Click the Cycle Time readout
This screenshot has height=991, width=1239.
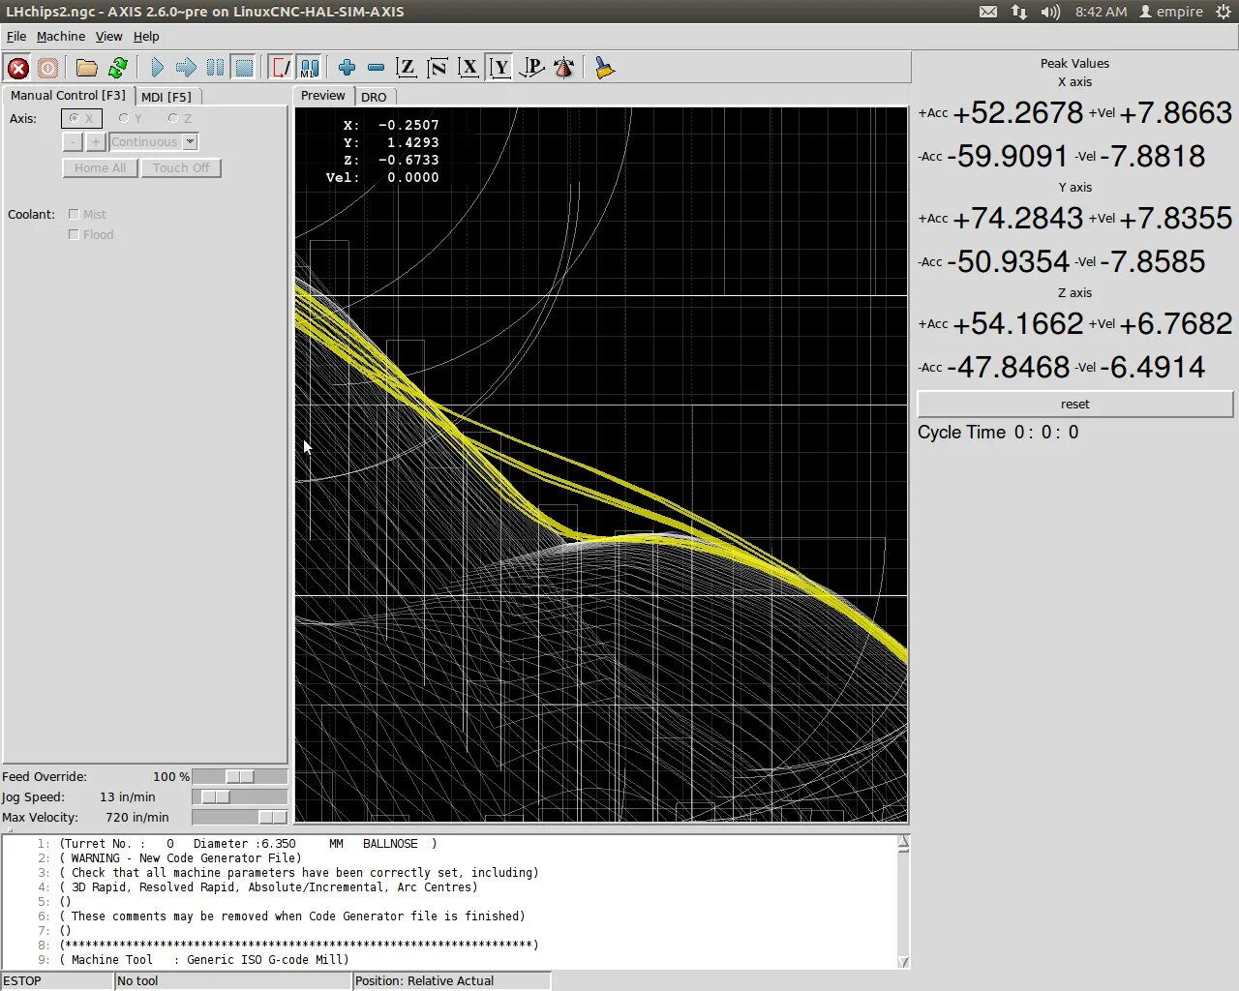[998, 433]
